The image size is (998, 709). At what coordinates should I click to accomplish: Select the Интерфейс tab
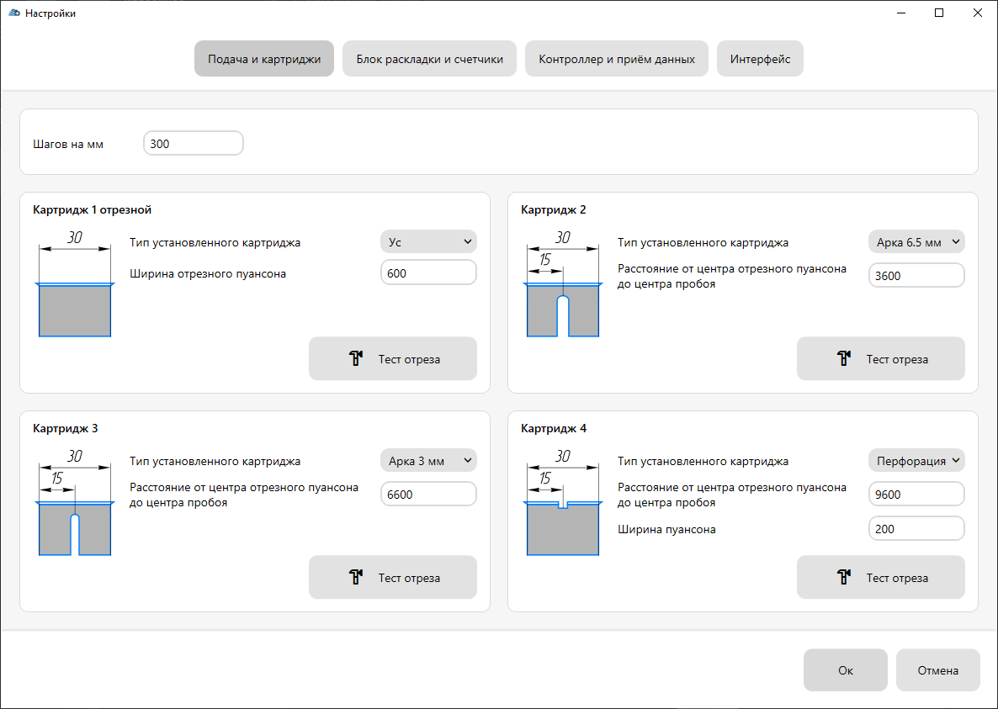(x=760, y=60)
